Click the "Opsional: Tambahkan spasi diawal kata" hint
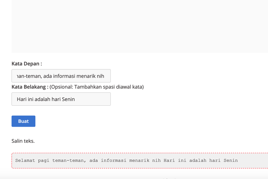The image size is (268, 179). pyautogui.click(x=96, y=87)
